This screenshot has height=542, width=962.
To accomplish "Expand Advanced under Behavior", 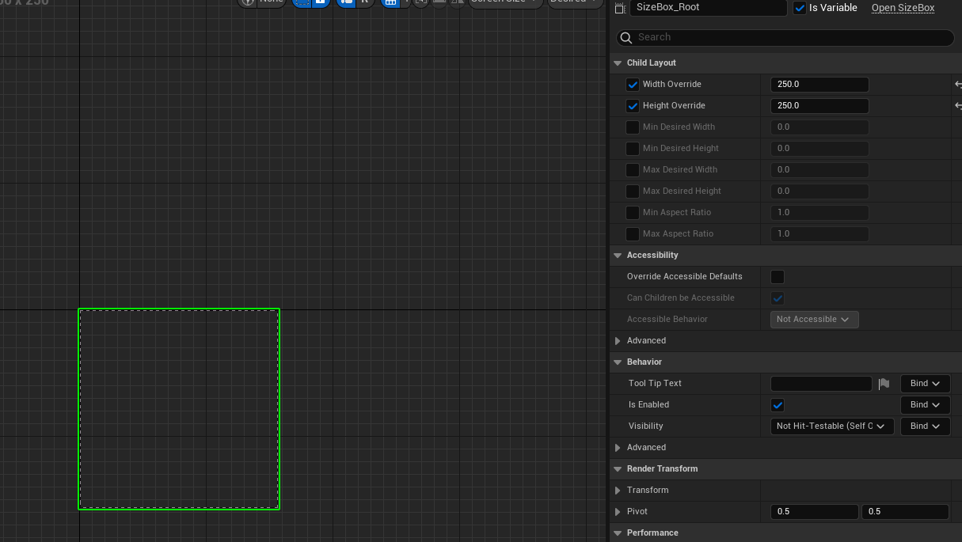I will 618,447.
